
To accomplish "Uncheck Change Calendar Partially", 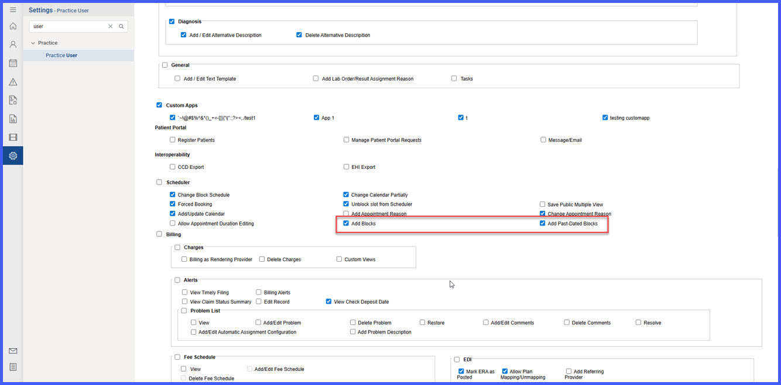I will coord(346,195).
